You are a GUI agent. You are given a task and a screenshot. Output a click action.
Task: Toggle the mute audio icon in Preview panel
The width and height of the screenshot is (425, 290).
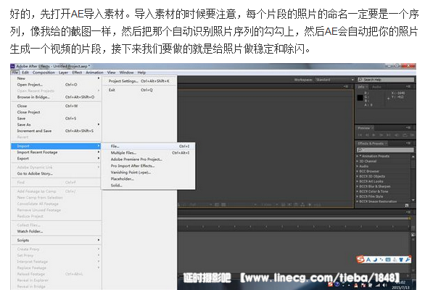[x=397, y=135]
